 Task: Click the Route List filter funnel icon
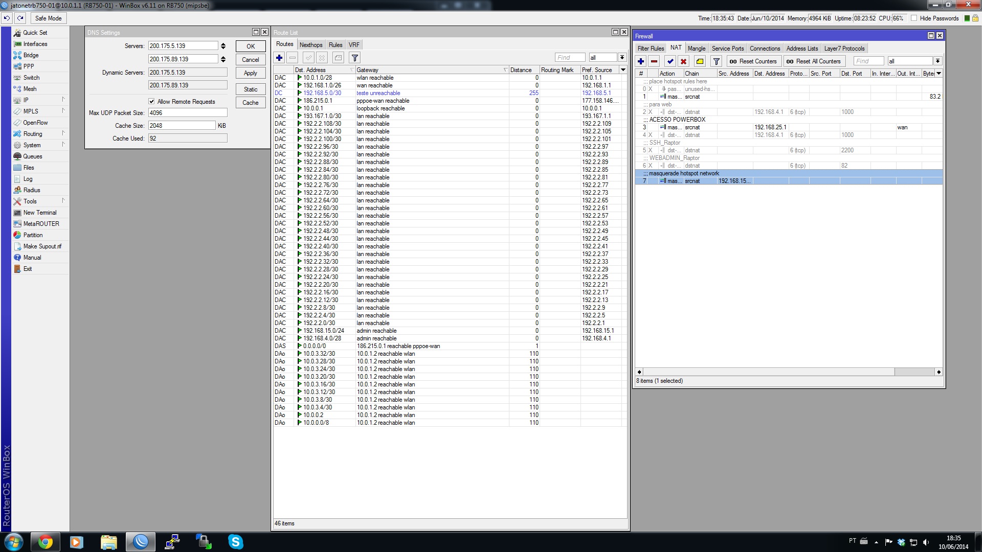tap(354, 58)
